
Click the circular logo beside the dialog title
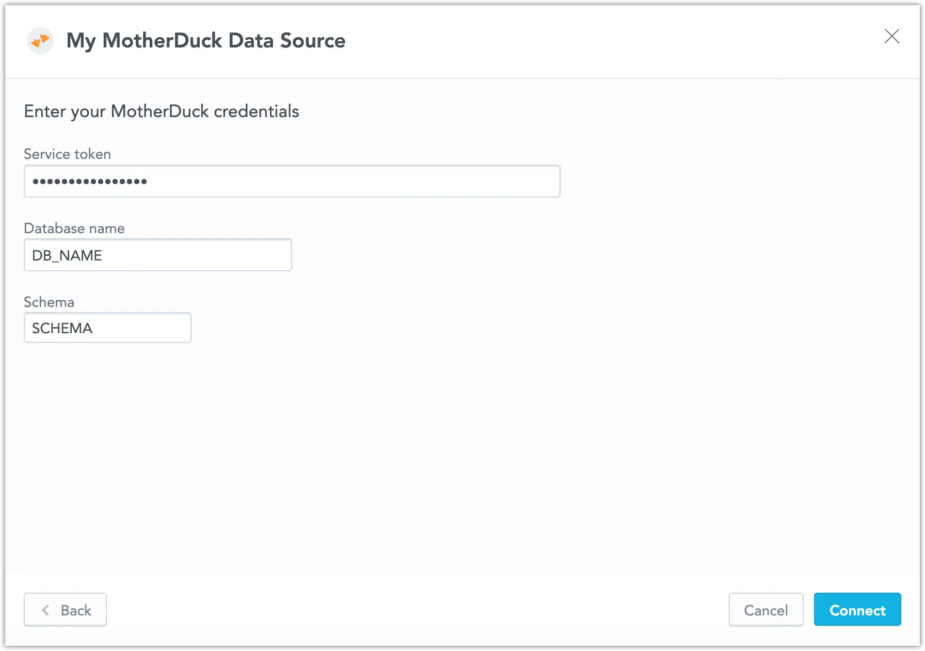(40, 40)
